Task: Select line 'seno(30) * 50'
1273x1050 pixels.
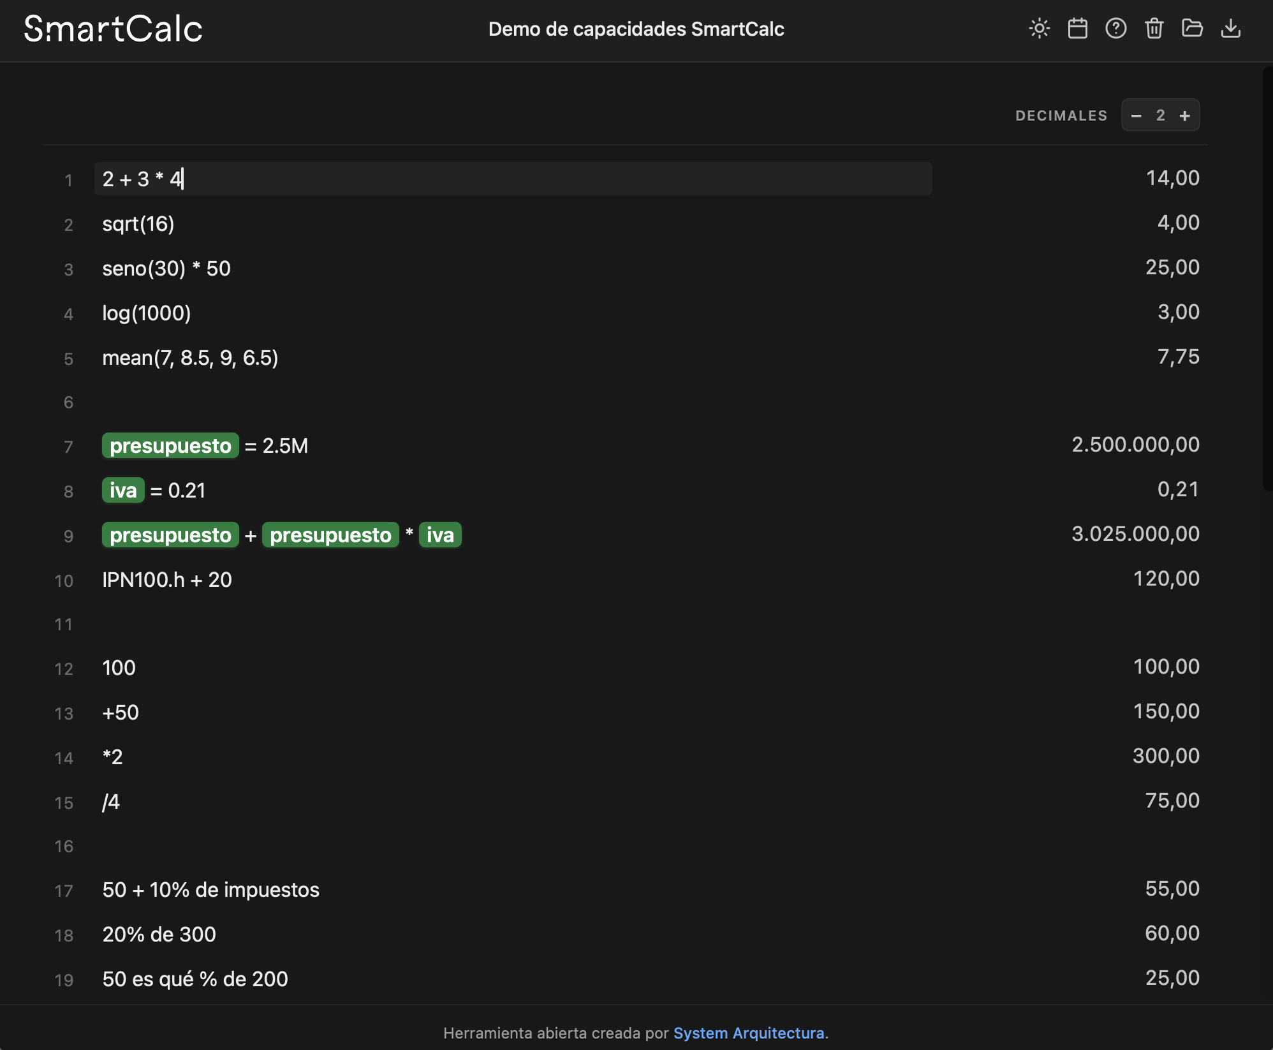Action: coord(513,268)
